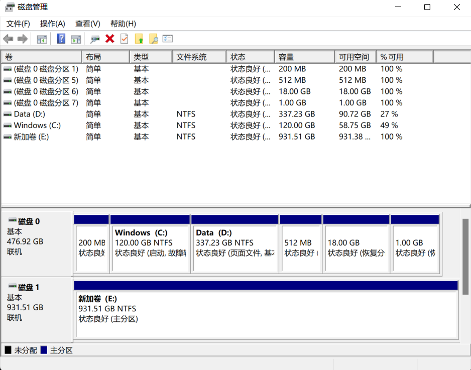Open the 查看(V) menu
This screenshot has width=471, height=370.
[x=88, y=24]
